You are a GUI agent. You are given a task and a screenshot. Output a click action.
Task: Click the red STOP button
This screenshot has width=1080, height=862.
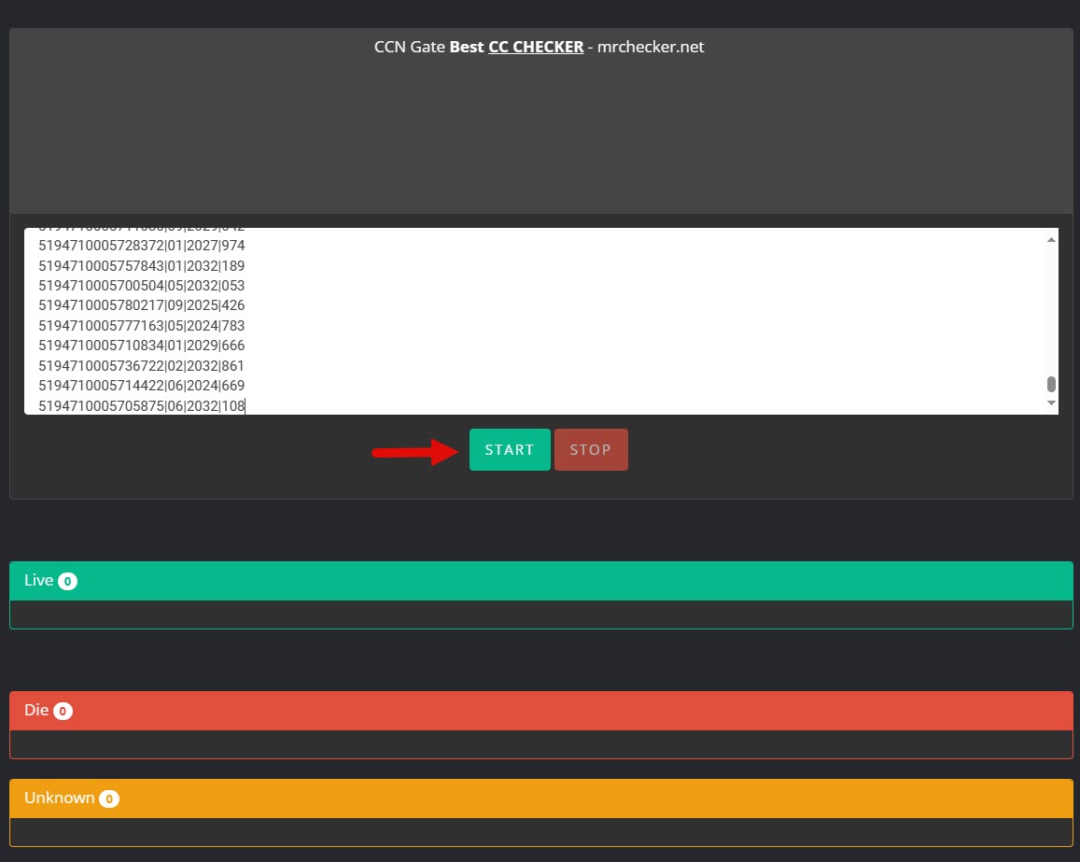pos(591,449)
